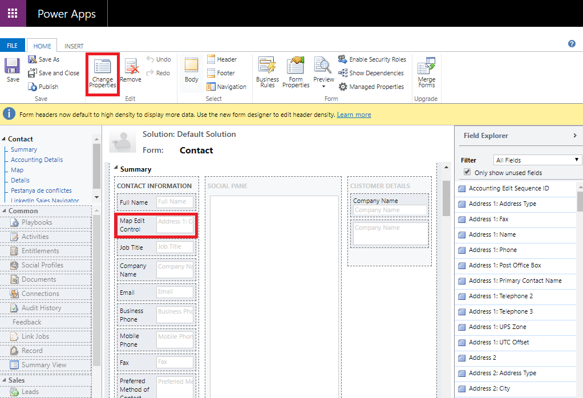Pick Address 1: UPS Zone field

(515, 327)
